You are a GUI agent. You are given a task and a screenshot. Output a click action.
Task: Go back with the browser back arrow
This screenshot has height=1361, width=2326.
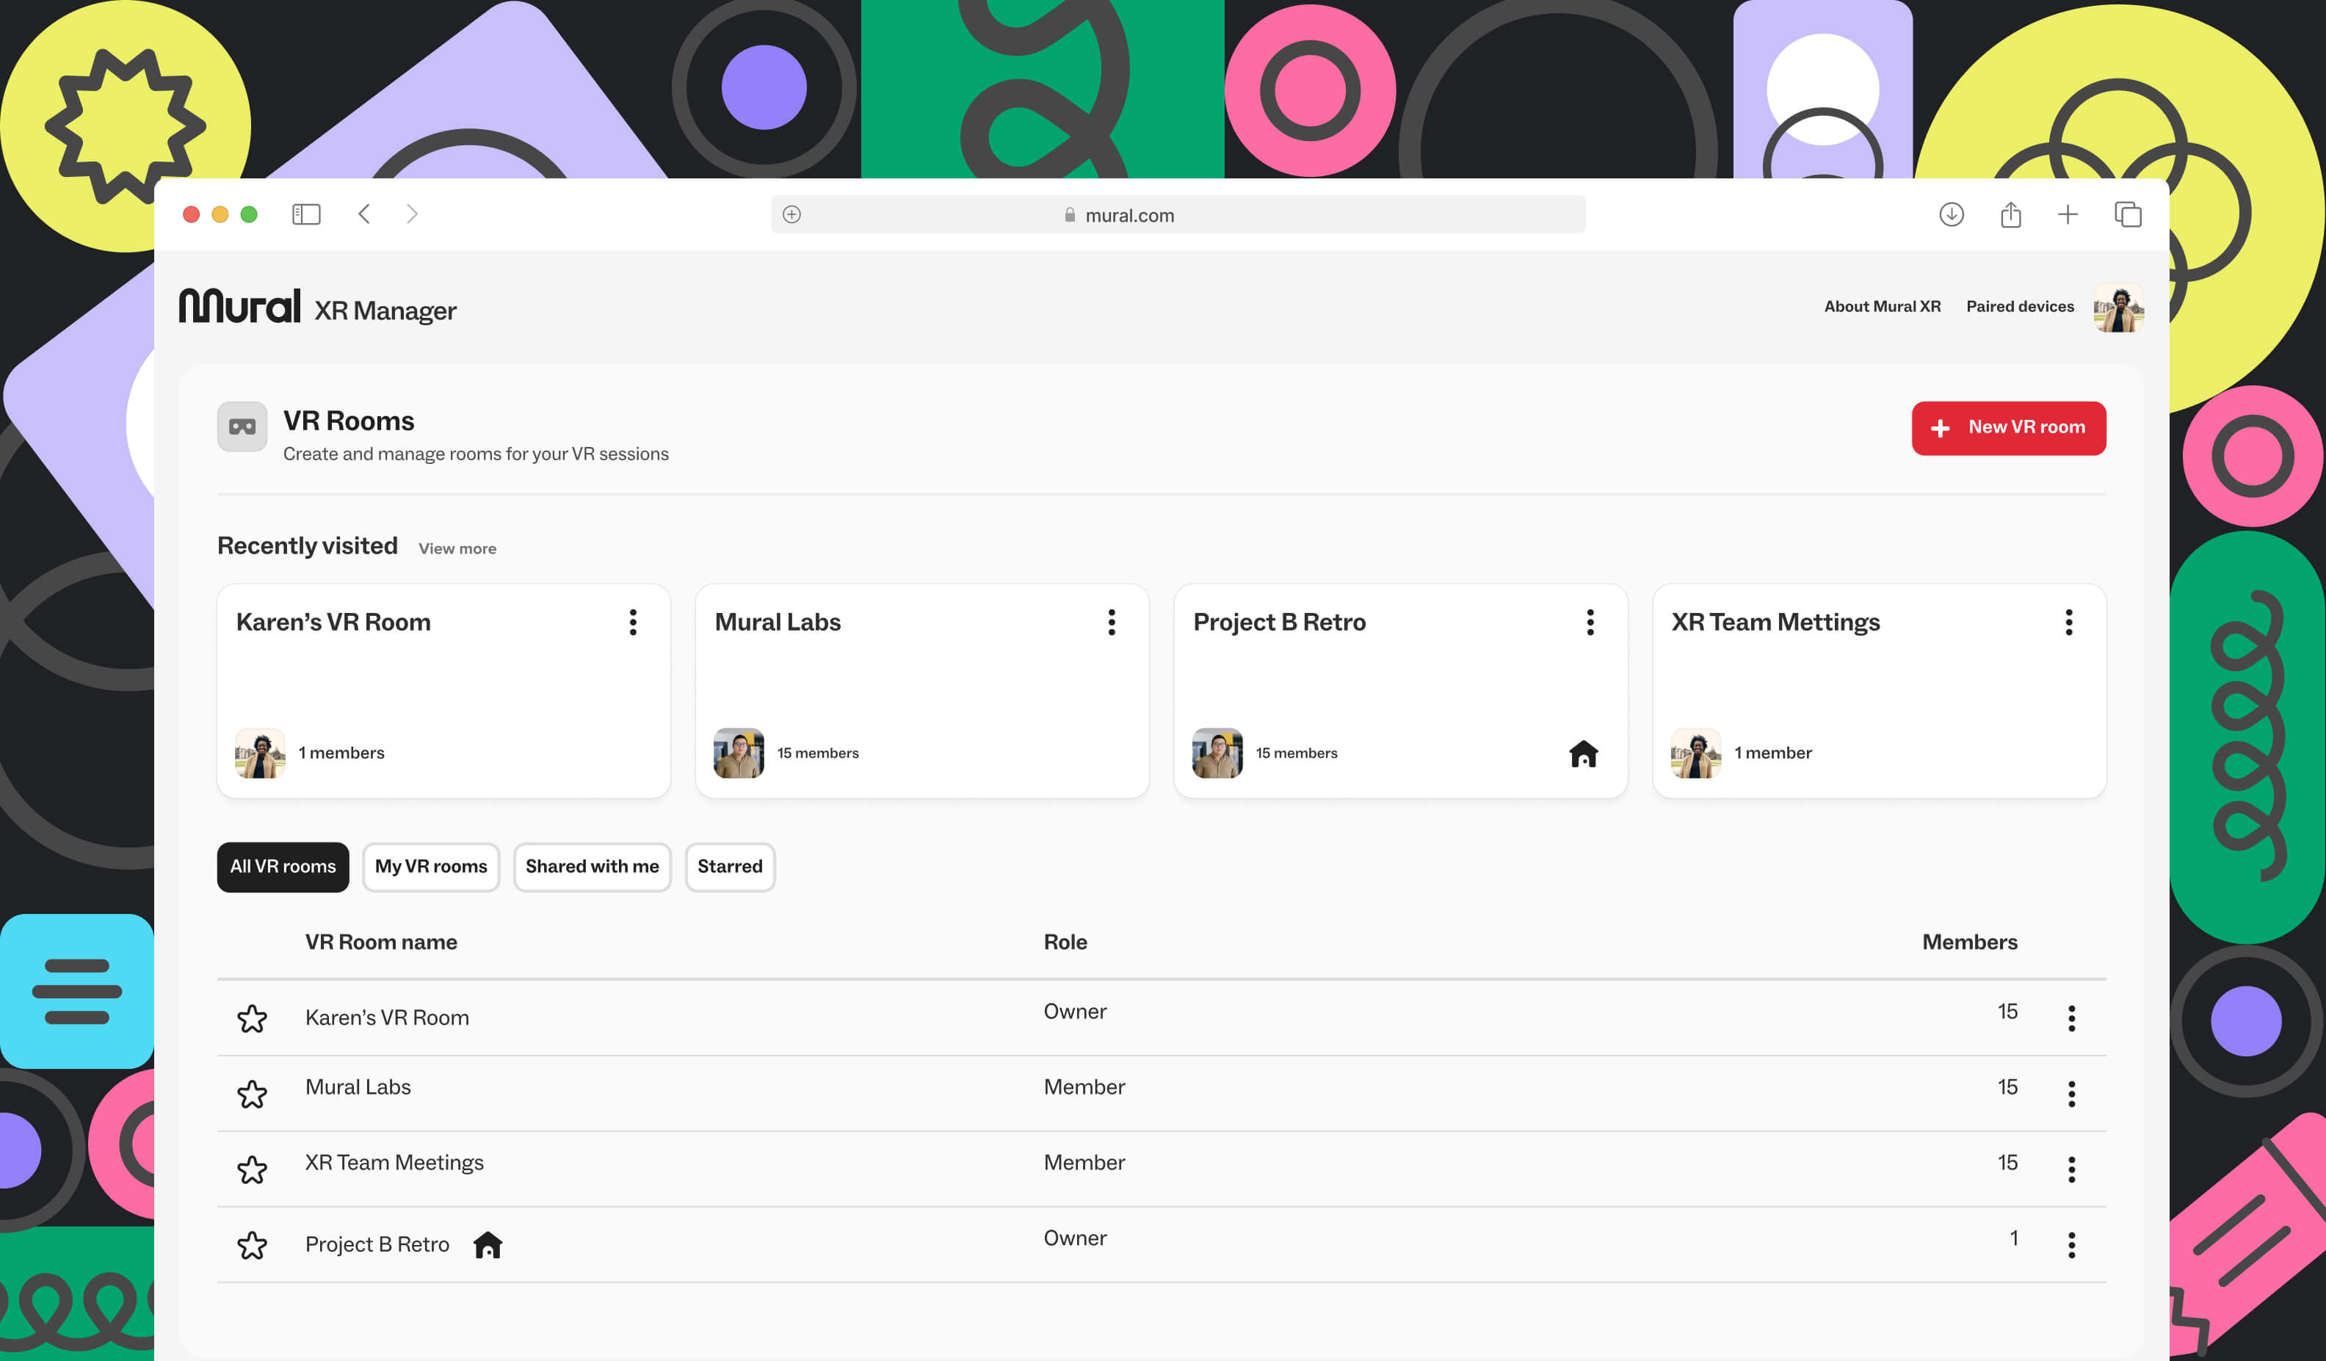click(x=365, y=215)
